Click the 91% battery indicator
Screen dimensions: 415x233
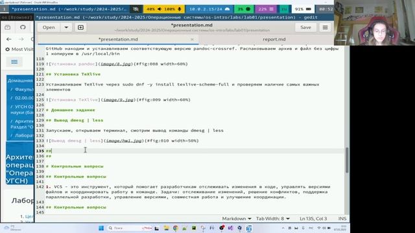(303, 9)
